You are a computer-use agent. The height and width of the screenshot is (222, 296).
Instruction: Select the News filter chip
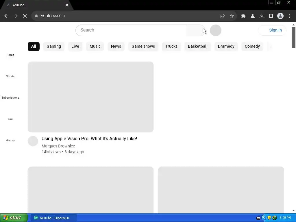click(x=116, y=47)
